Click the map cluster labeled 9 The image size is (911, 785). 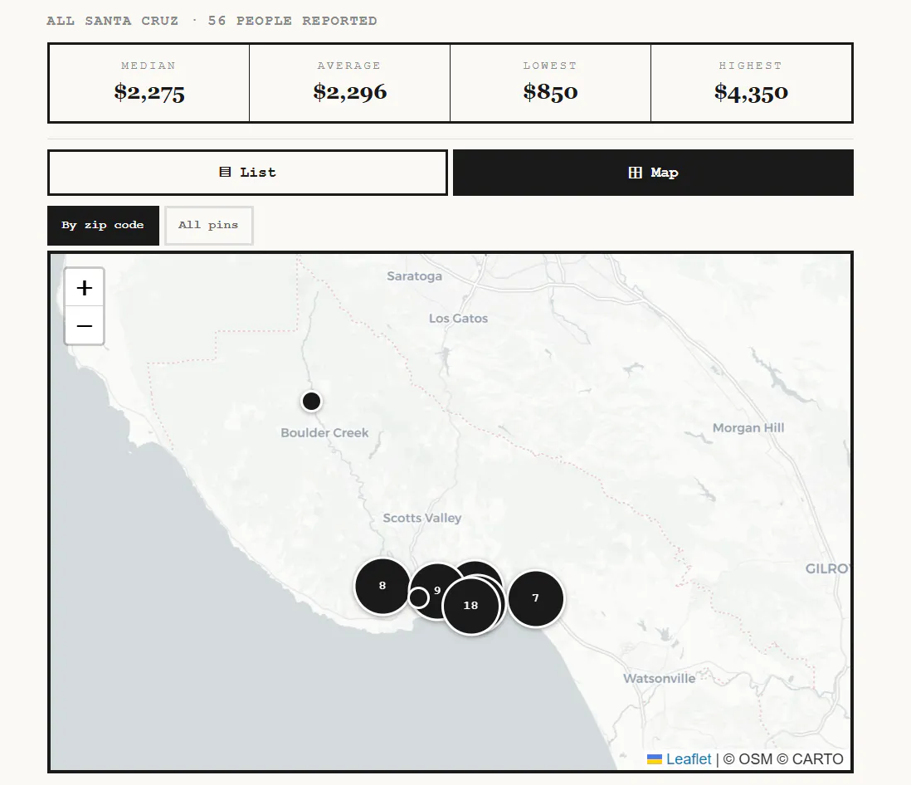(x=437, y=590)
